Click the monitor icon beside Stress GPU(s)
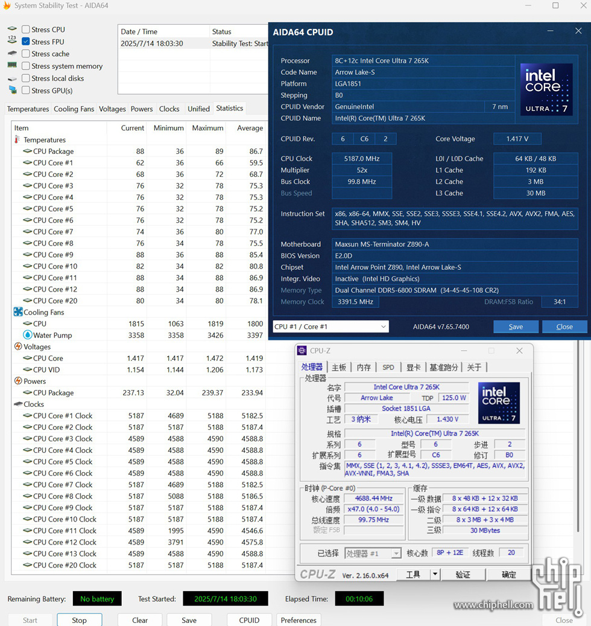Viewport: 591px width, 626px height. pyautogui.click(x=13, y=90)
